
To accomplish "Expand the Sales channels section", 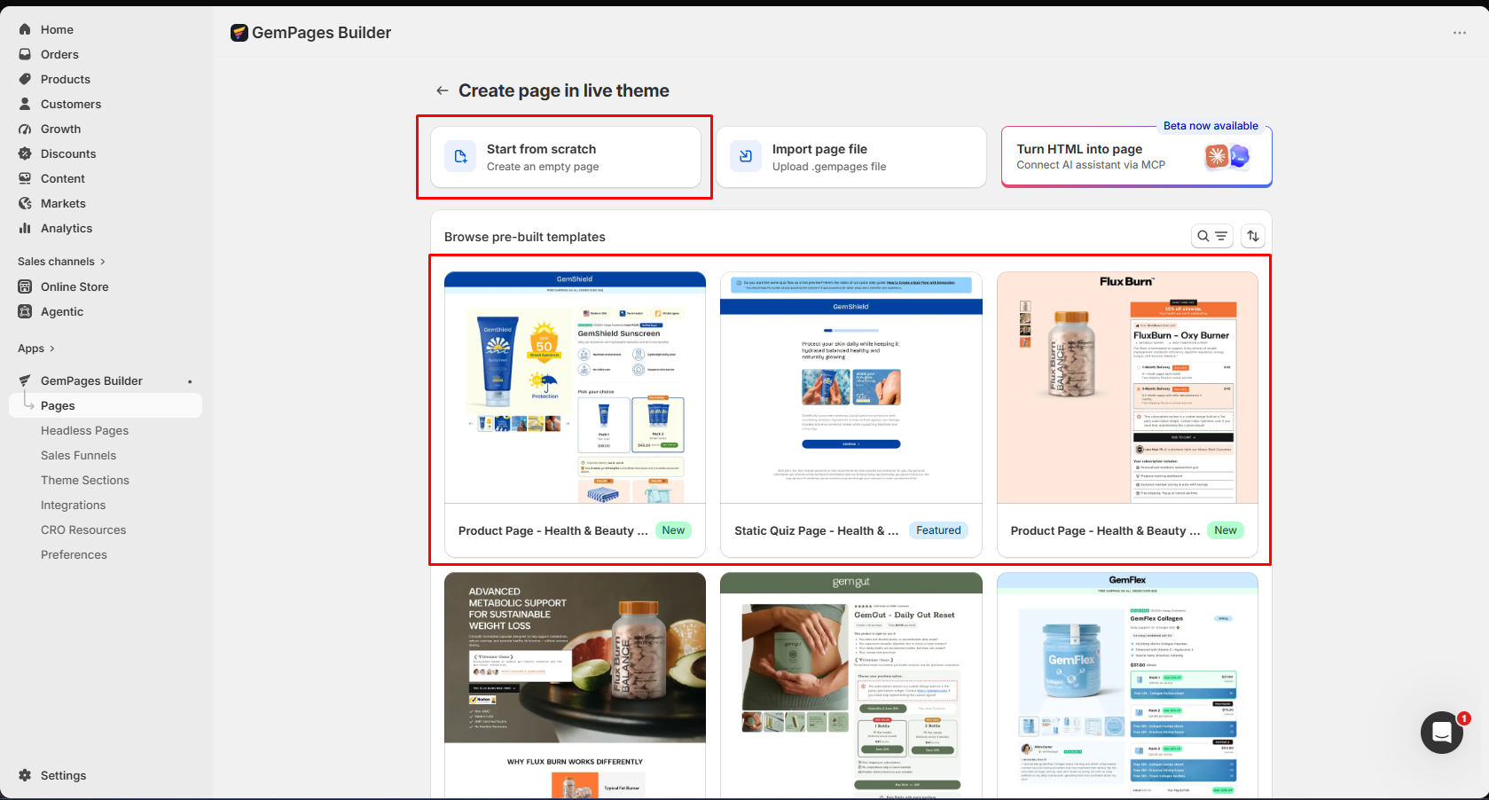I will click(62, 262).
